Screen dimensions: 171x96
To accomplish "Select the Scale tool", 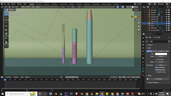I will pyautogui.click(x=6, y=30).
